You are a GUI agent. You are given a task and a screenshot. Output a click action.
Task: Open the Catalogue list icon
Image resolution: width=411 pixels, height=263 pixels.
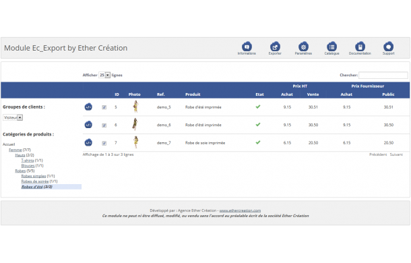tap(331, 47)
